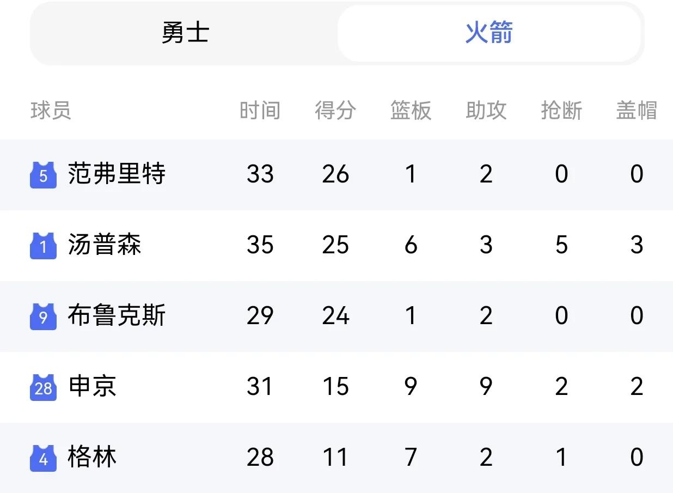Tap player name 布鲁克斯
This screenshot has width=673, height=493.
click(117, 316)
